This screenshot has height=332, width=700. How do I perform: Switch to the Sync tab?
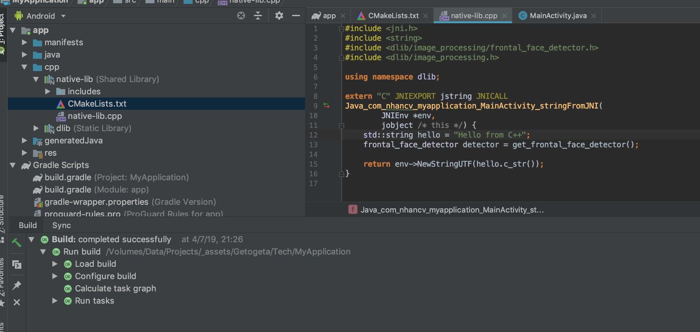[x=61, y=225]
